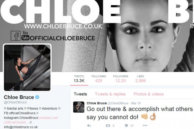The width and height of the screenshot is (194, 129).
Task: Click the reply arrow icon under the tweet
Action: pos(89,125)
